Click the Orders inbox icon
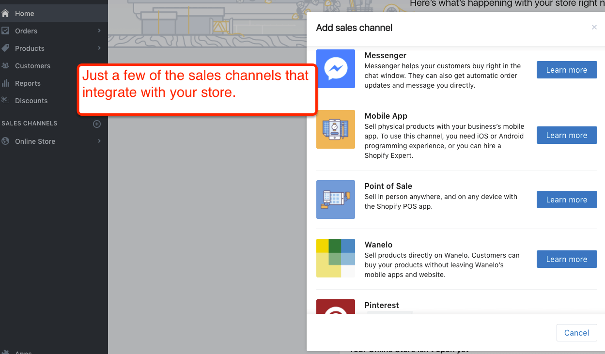 5,31
